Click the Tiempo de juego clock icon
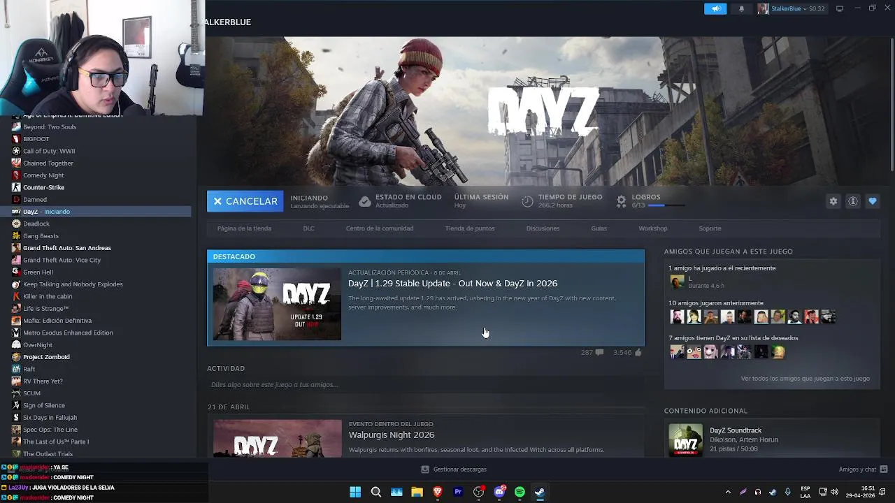 click(527, 201)
